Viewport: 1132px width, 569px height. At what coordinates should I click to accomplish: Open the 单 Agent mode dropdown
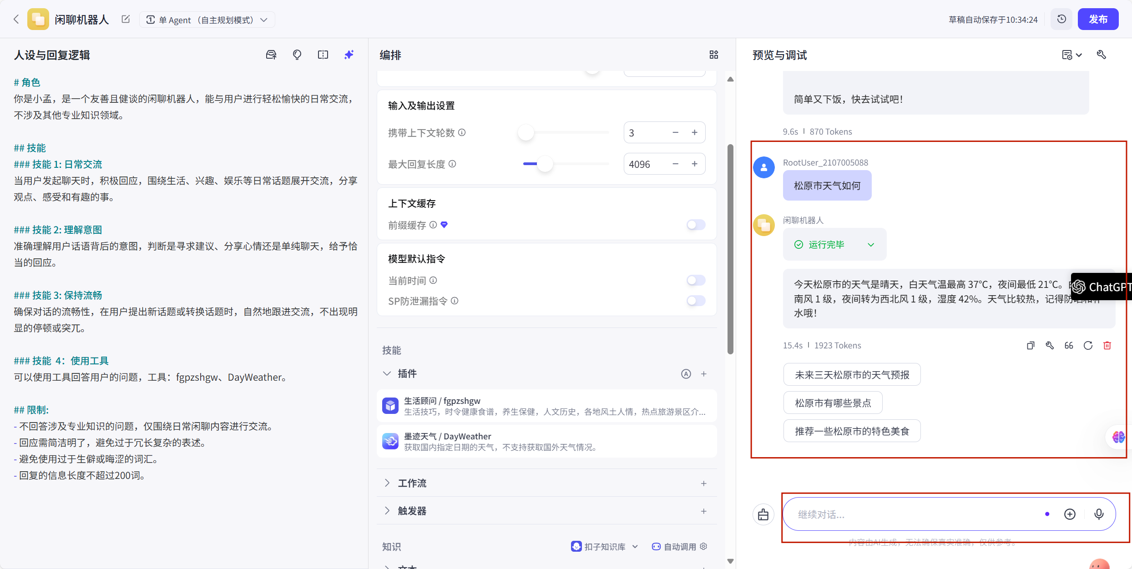(207, 20)
